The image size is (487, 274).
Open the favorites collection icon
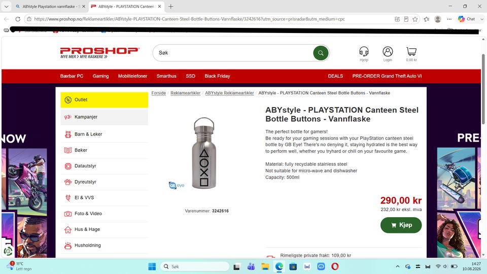tap(427, 19)
